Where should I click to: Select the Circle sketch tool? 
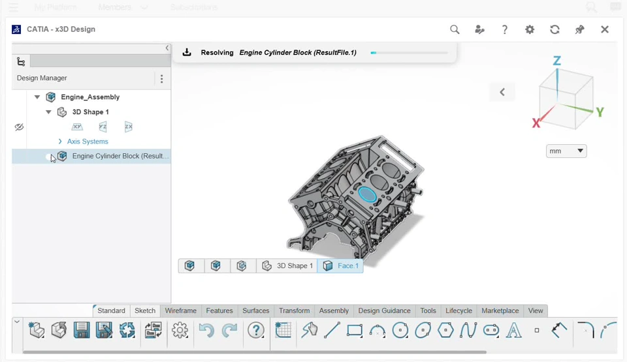400,331
